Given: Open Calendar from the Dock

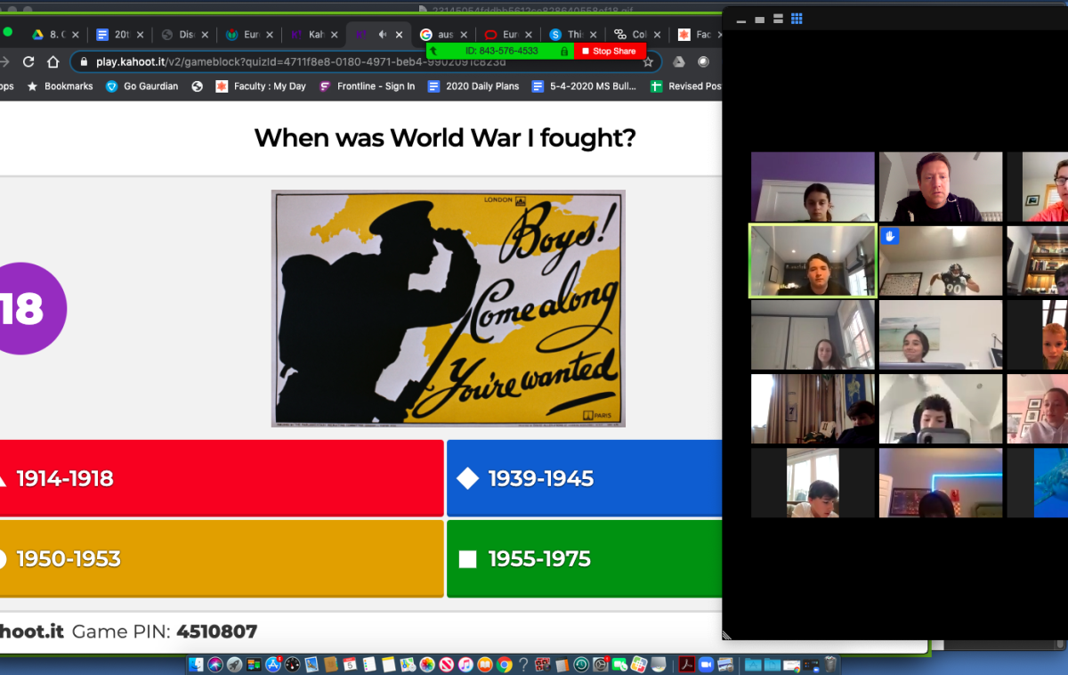Looking at the screenshot, I should click(x=349, y=666).
